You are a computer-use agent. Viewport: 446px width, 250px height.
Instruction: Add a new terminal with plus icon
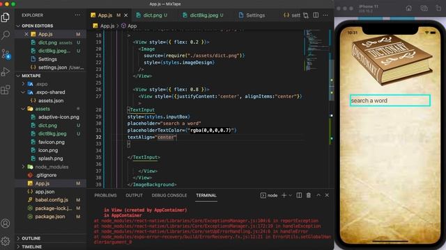[x=284, y=195]
